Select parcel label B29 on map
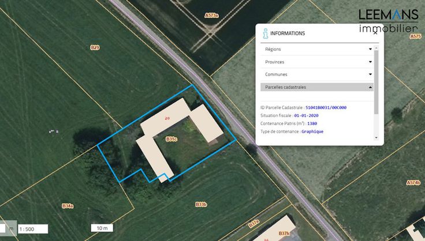 pyautogui.click(x=95, y=48)
